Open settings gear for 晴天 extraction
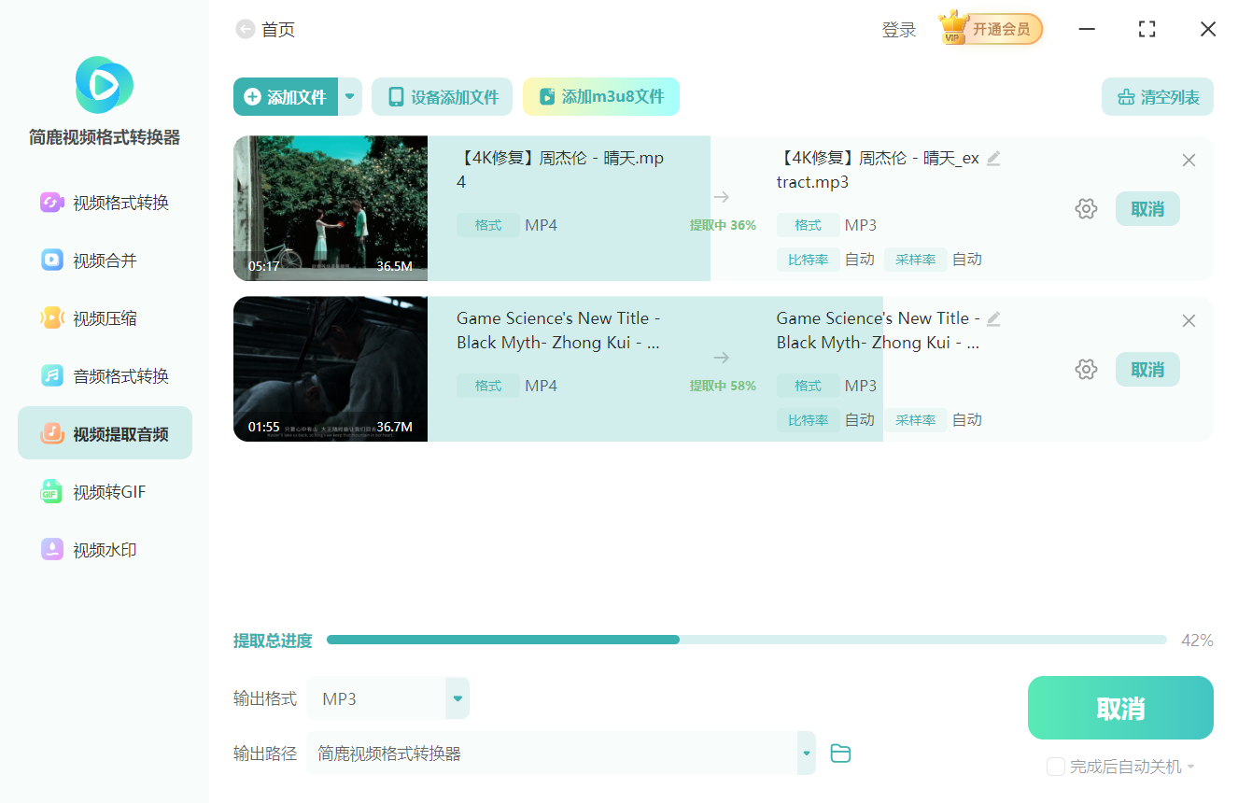1238x803 pixels. pyautogui.click(x=1086, y=209)
